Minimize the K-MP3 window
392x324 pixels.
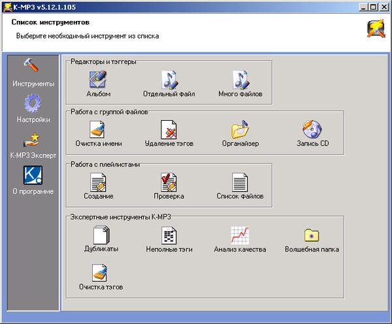tap(363, 7)
